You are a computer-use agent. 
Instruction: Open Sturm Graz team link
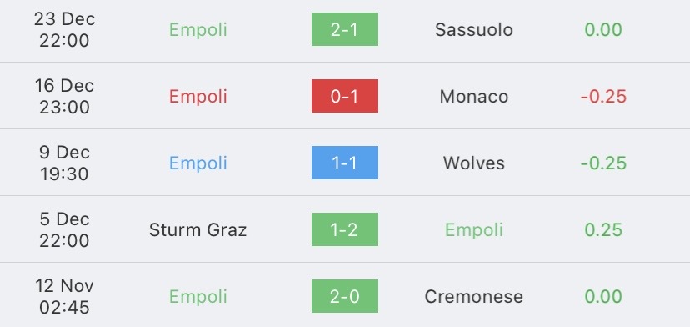click(197, 230)
